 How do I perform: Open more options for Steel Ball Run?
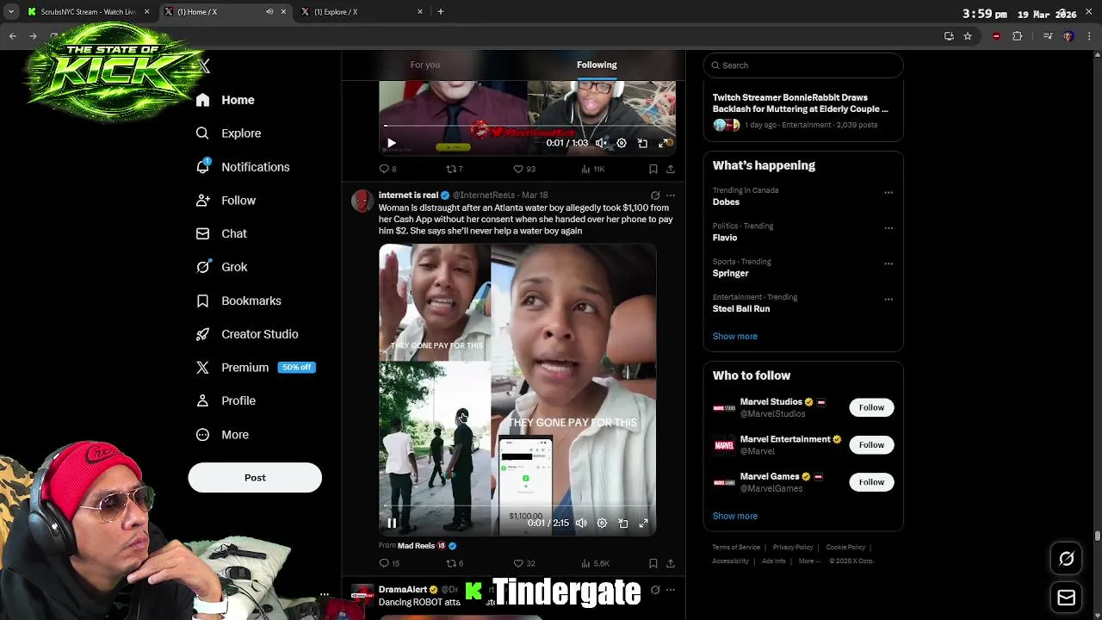(888, 300)
